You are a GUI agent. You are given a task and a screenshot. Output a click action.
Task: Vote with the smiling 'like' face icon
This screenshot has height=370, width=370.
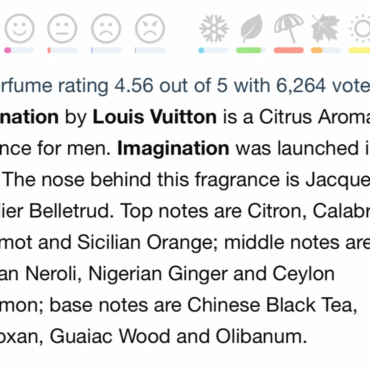pos(19,29)
